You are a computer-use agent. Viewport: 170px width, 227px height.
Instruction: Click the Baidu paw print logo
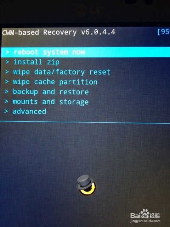145,214
